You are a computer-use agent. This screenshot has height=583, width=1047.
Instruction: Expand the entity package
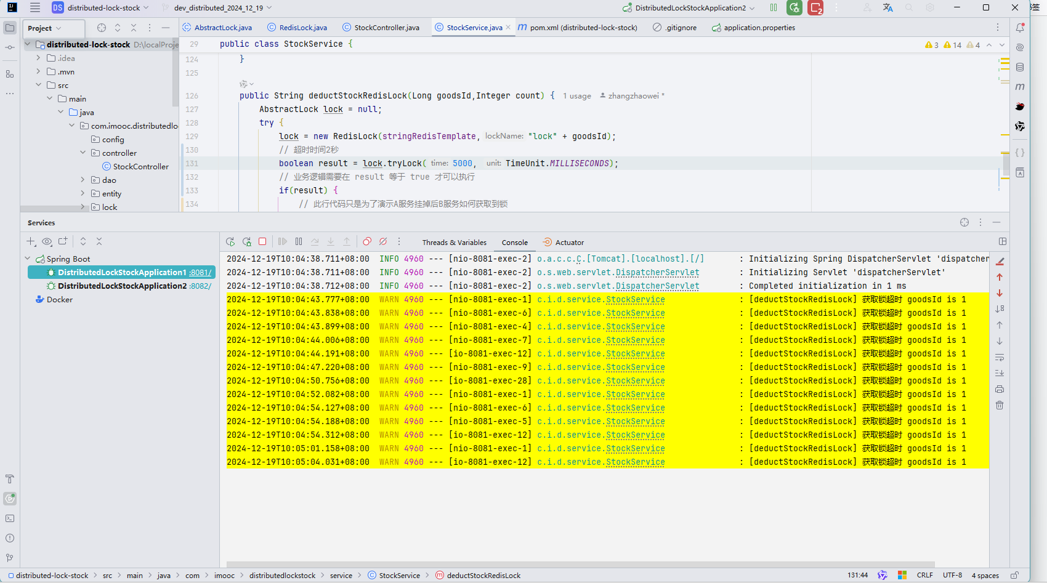[83, 193]
